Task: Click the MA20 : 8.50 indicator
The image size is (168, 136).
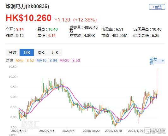Action: (70, 61)
